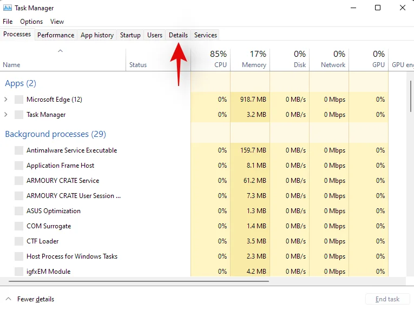414x310 pixels.
Task: Sort by the 0% Disk column header
Action: point(290,60)
